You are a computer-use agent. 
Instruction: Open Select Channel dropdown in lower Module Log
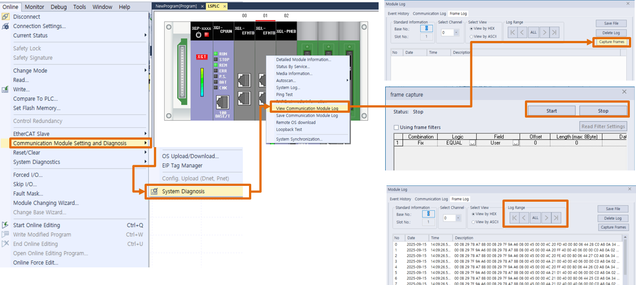tap(458, 218)
